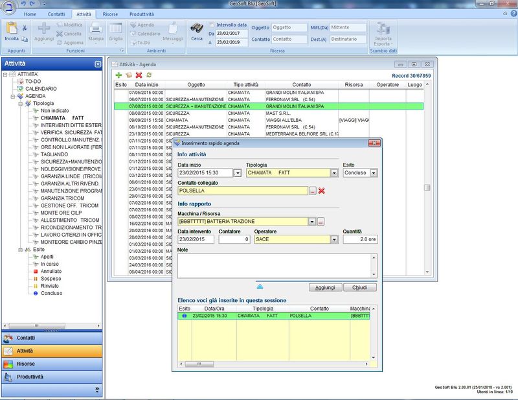The height and width of the screenshot is (400, 518).
Task: Click the Agenda grid vertical scrollbar
Action: coord(427,188)
